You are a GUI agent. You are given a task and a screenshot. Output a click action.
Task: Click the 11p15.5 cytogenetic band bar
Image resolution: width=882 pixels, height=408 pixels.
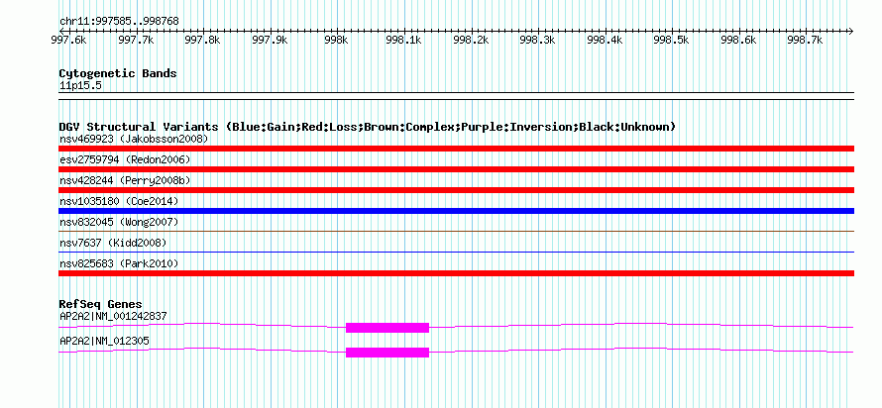coord(456,96)
